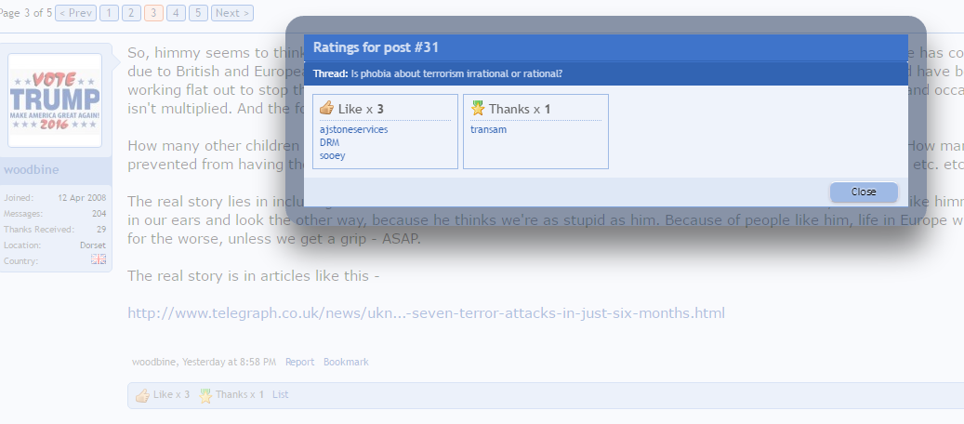The height and width of the screenshot is (424, 964).
Task: Go to previous page with Prev button
Action: [x=74, y=13]
